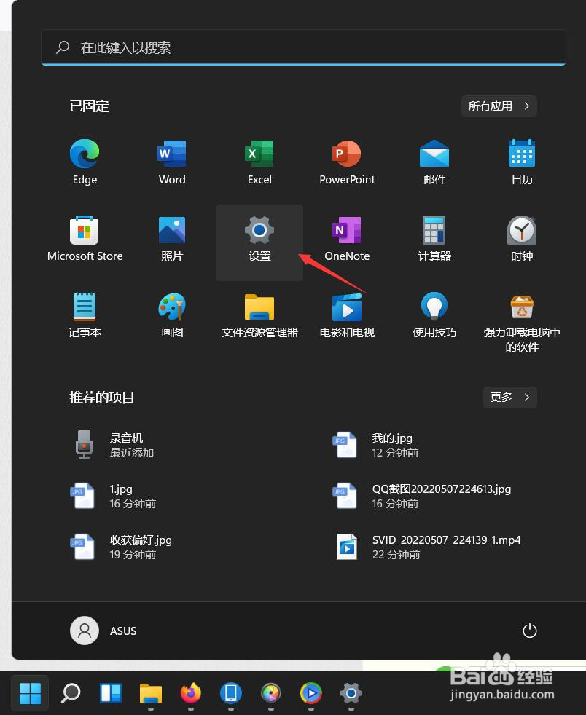Open the 时钟 clock app
The image size is (586, 715).
point(522,240)
